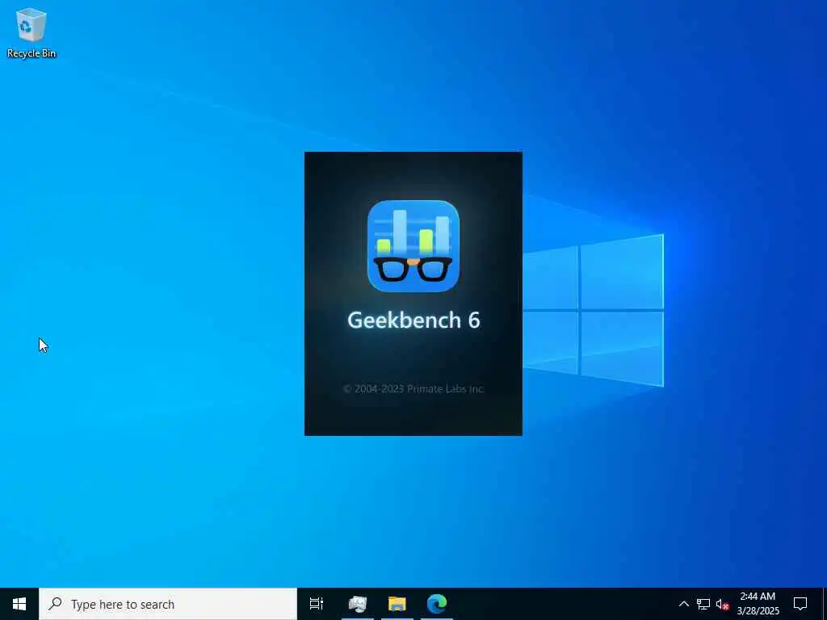Viewport: 827px width, 620px height.
Task: Click the search magnifier icon in taskbar
Action: pyautogui.click(x=55, y=603)
